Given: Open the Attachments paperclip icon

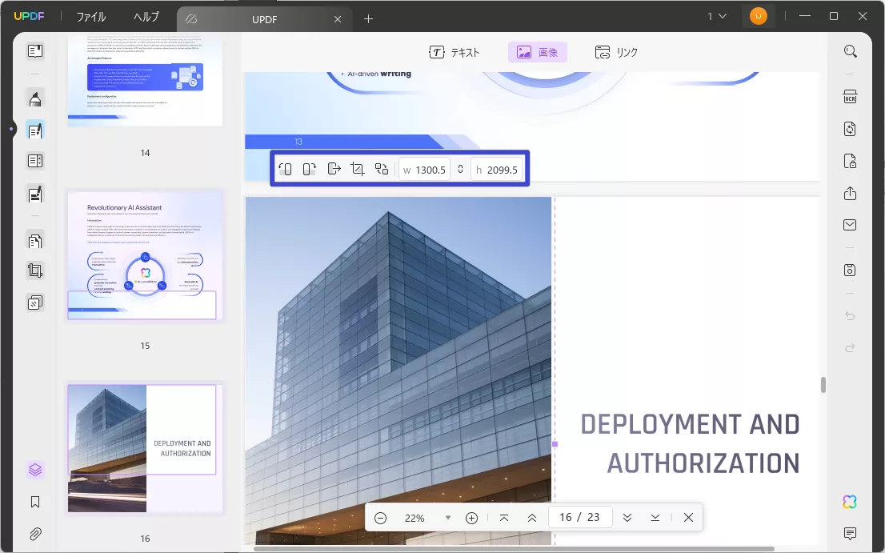Looking at the screenshot, I should click(35, 534).
